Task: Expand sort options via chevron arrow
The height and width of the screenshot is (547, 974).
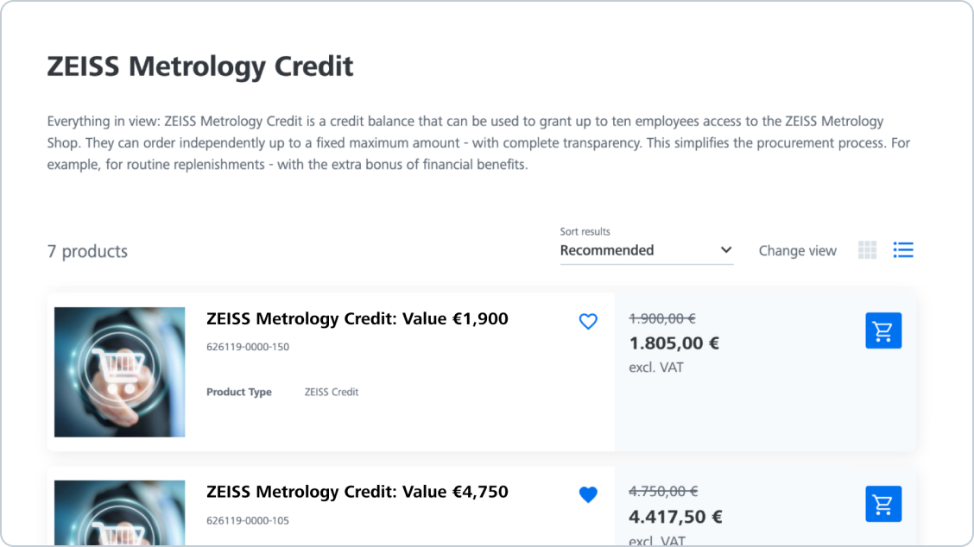Action: pos(725,250)
